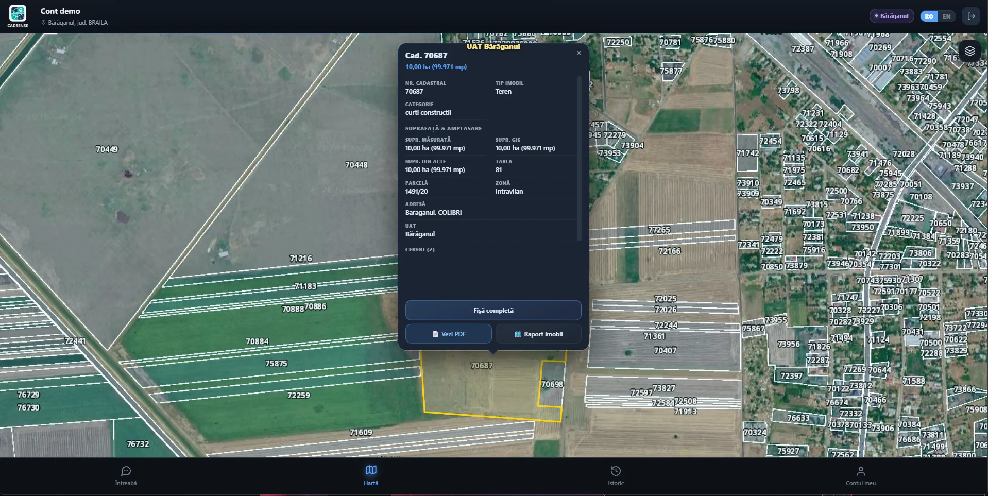988x496 pixels.
Task: Select parcel 76633 on the map
Action: click(798, 418)
